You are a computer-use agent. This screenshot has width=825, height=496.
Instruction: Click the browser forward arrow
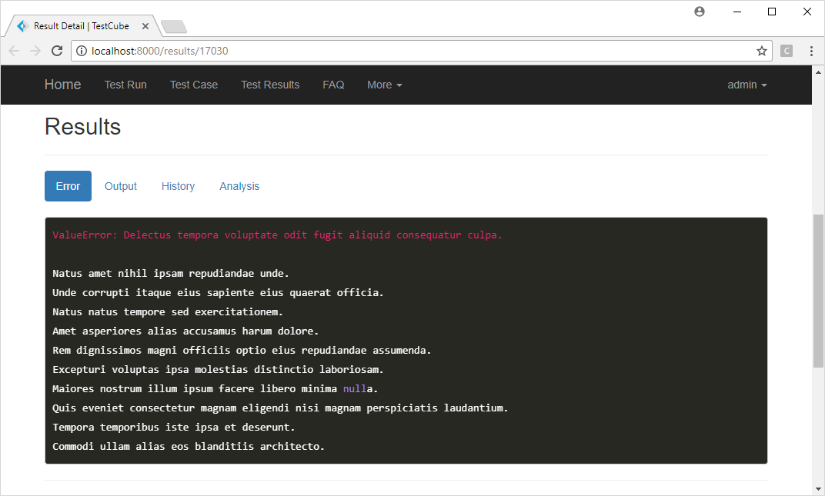[x=35, y=51]
